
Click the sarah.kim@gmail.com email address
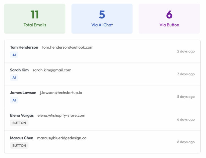click(52, 70)
